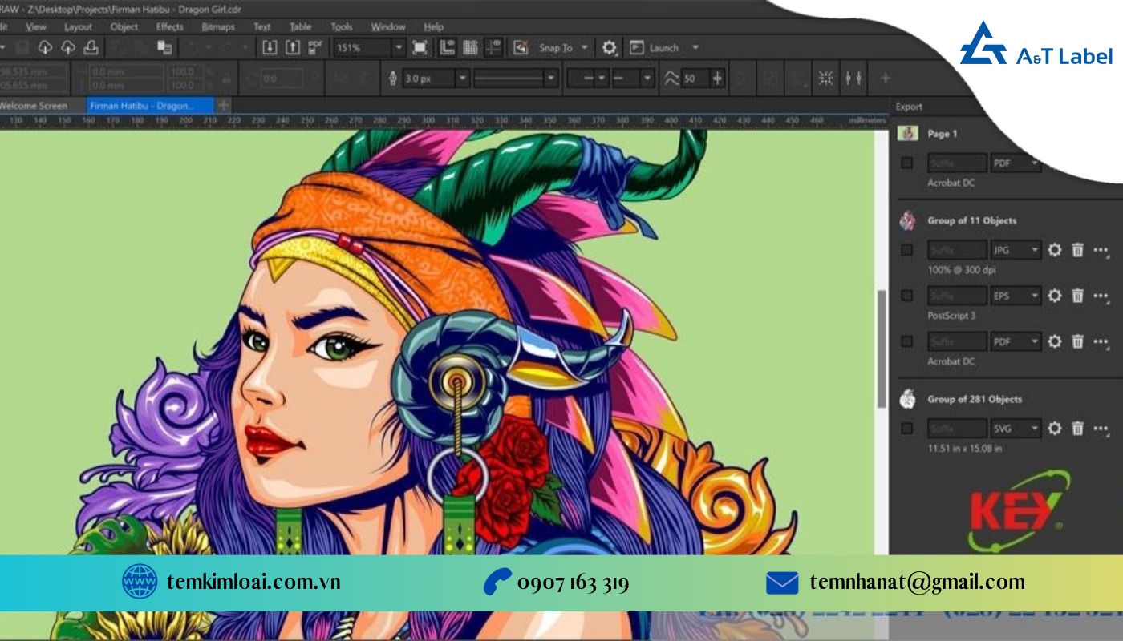Click the Publish to PDF icon
Viewport: 1123px width, 641px height.
pyautogui.click(x=316, y=47)
